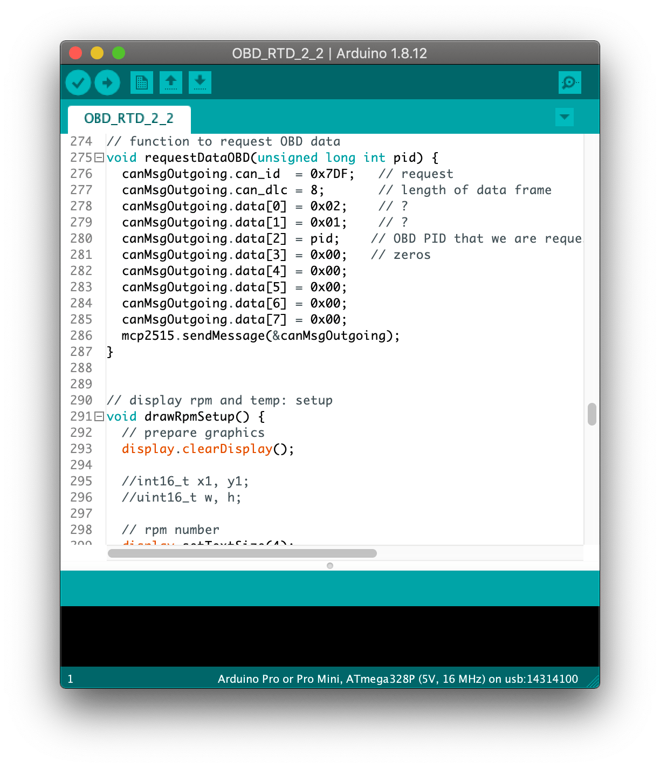Click 'mcp2515.sendMessage' on line 286
This screenshot has height=768, width=660.
pos(194,335)
